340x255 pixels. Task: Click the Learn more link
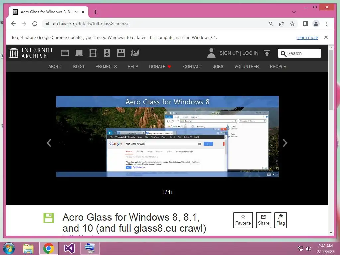[x=307, y=37]
